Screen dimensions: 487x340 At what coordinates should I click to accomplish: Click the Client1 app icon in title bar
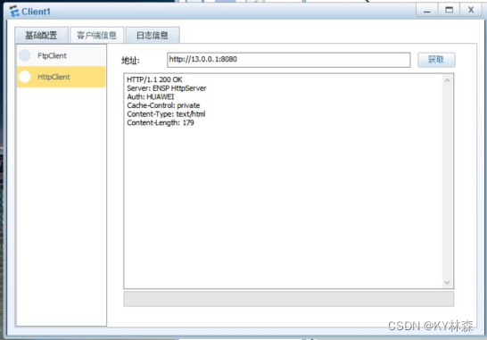14,12
